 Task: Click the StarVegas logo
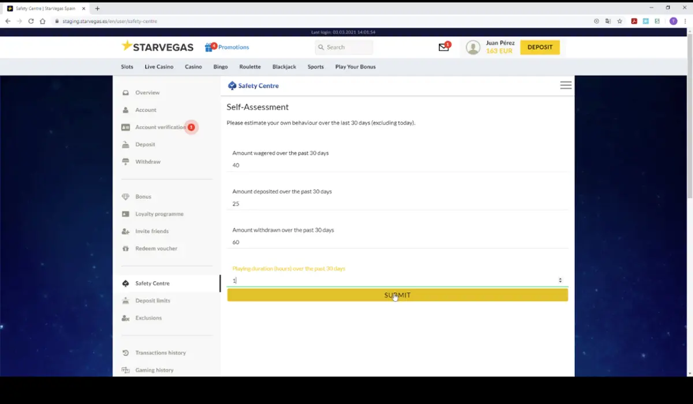click(158, 47)
